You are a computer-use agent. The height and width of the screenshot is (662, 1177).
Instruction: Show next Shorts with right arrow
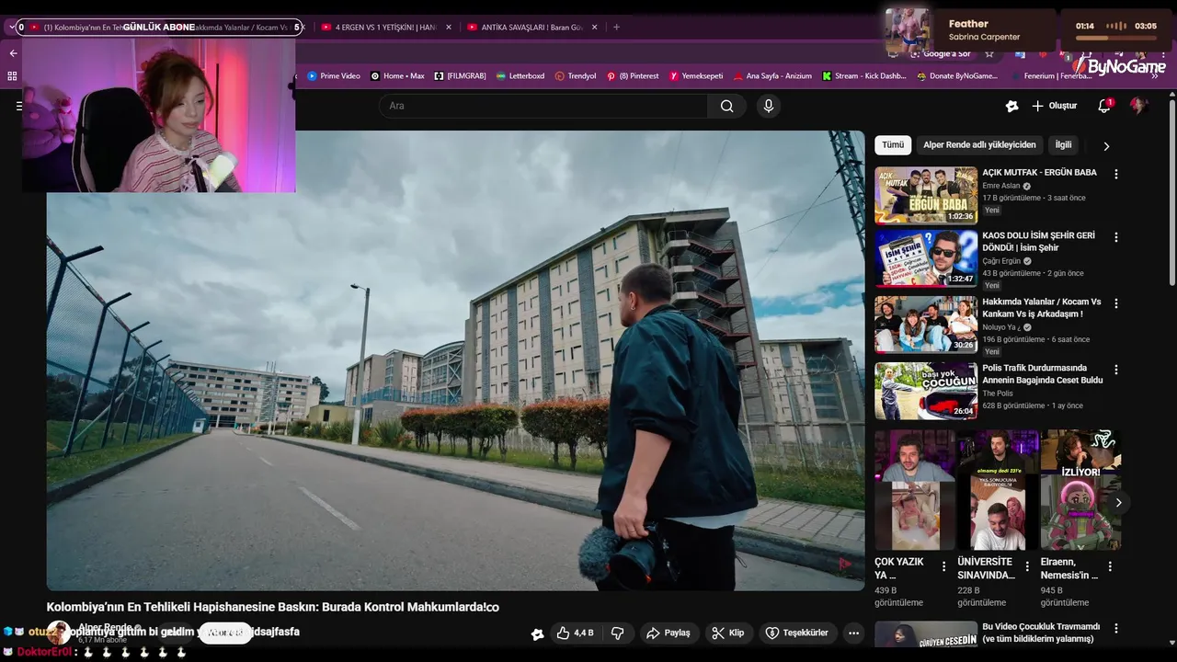click(x=1118, y=503)
